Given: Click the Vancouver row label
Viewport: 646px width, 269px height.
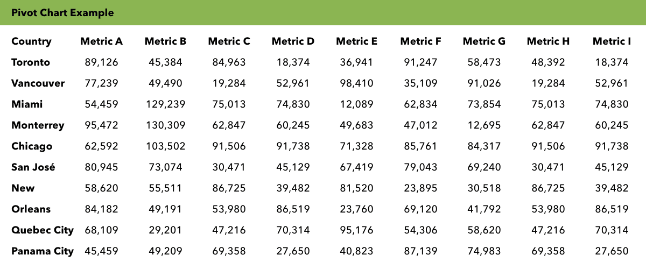Looking at the screenshot, I should click(x=38, y=83).
